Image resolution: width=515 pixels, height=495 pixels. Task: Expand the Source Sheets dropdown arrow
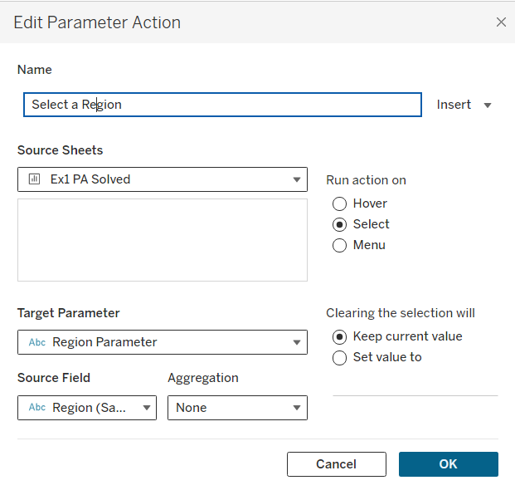[x=297, y=179]
